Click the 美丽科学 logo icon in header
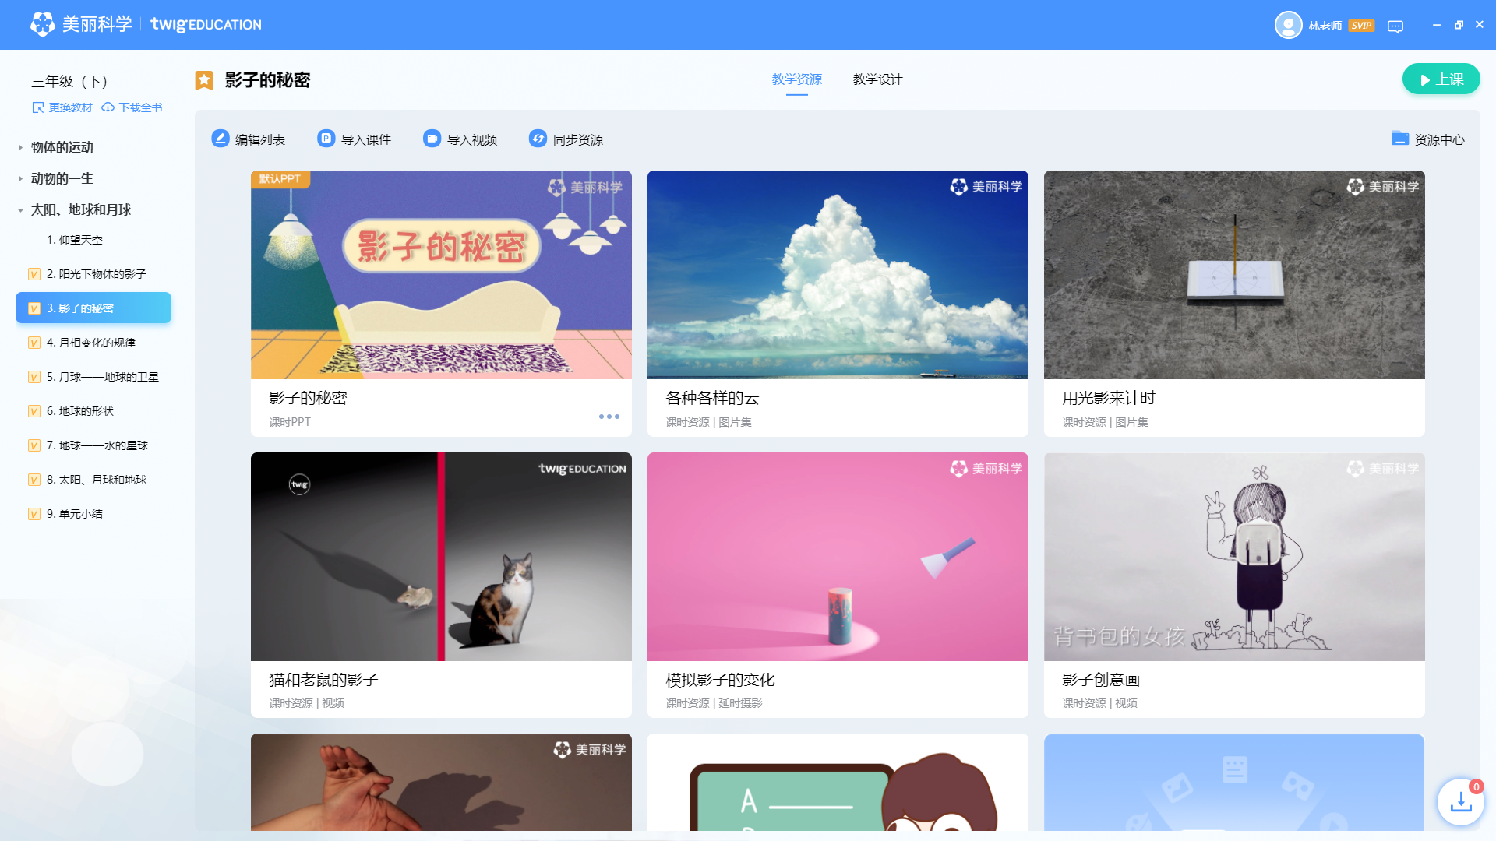Viewport: 1496px width, 841px height. [x=42, y=25]
